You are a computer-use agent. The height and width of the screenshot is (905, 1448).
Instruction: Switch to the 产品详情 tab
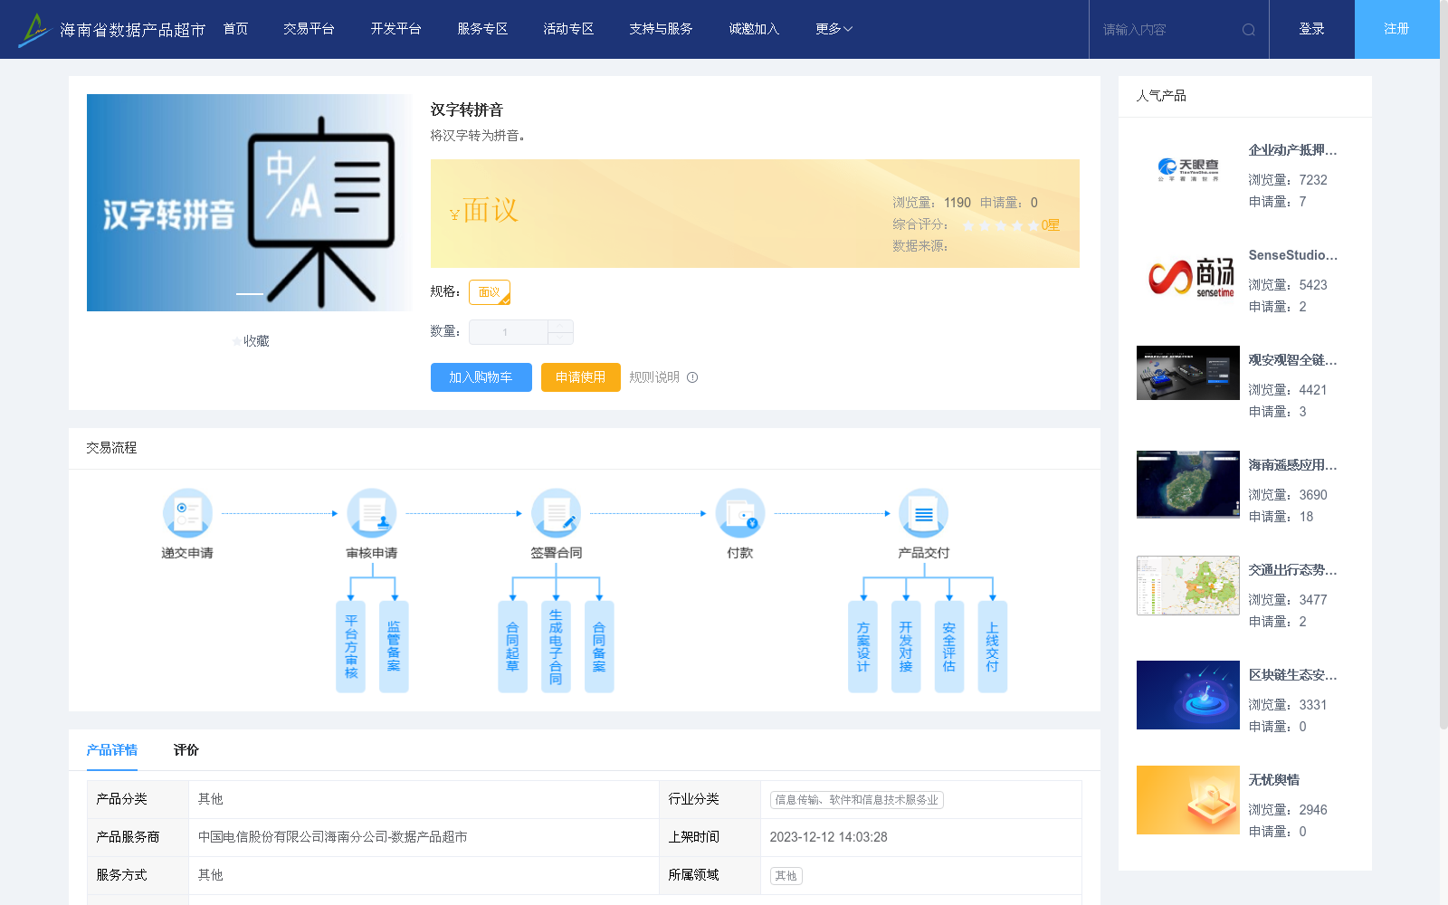pyautogui.click(x=112, y=750)
